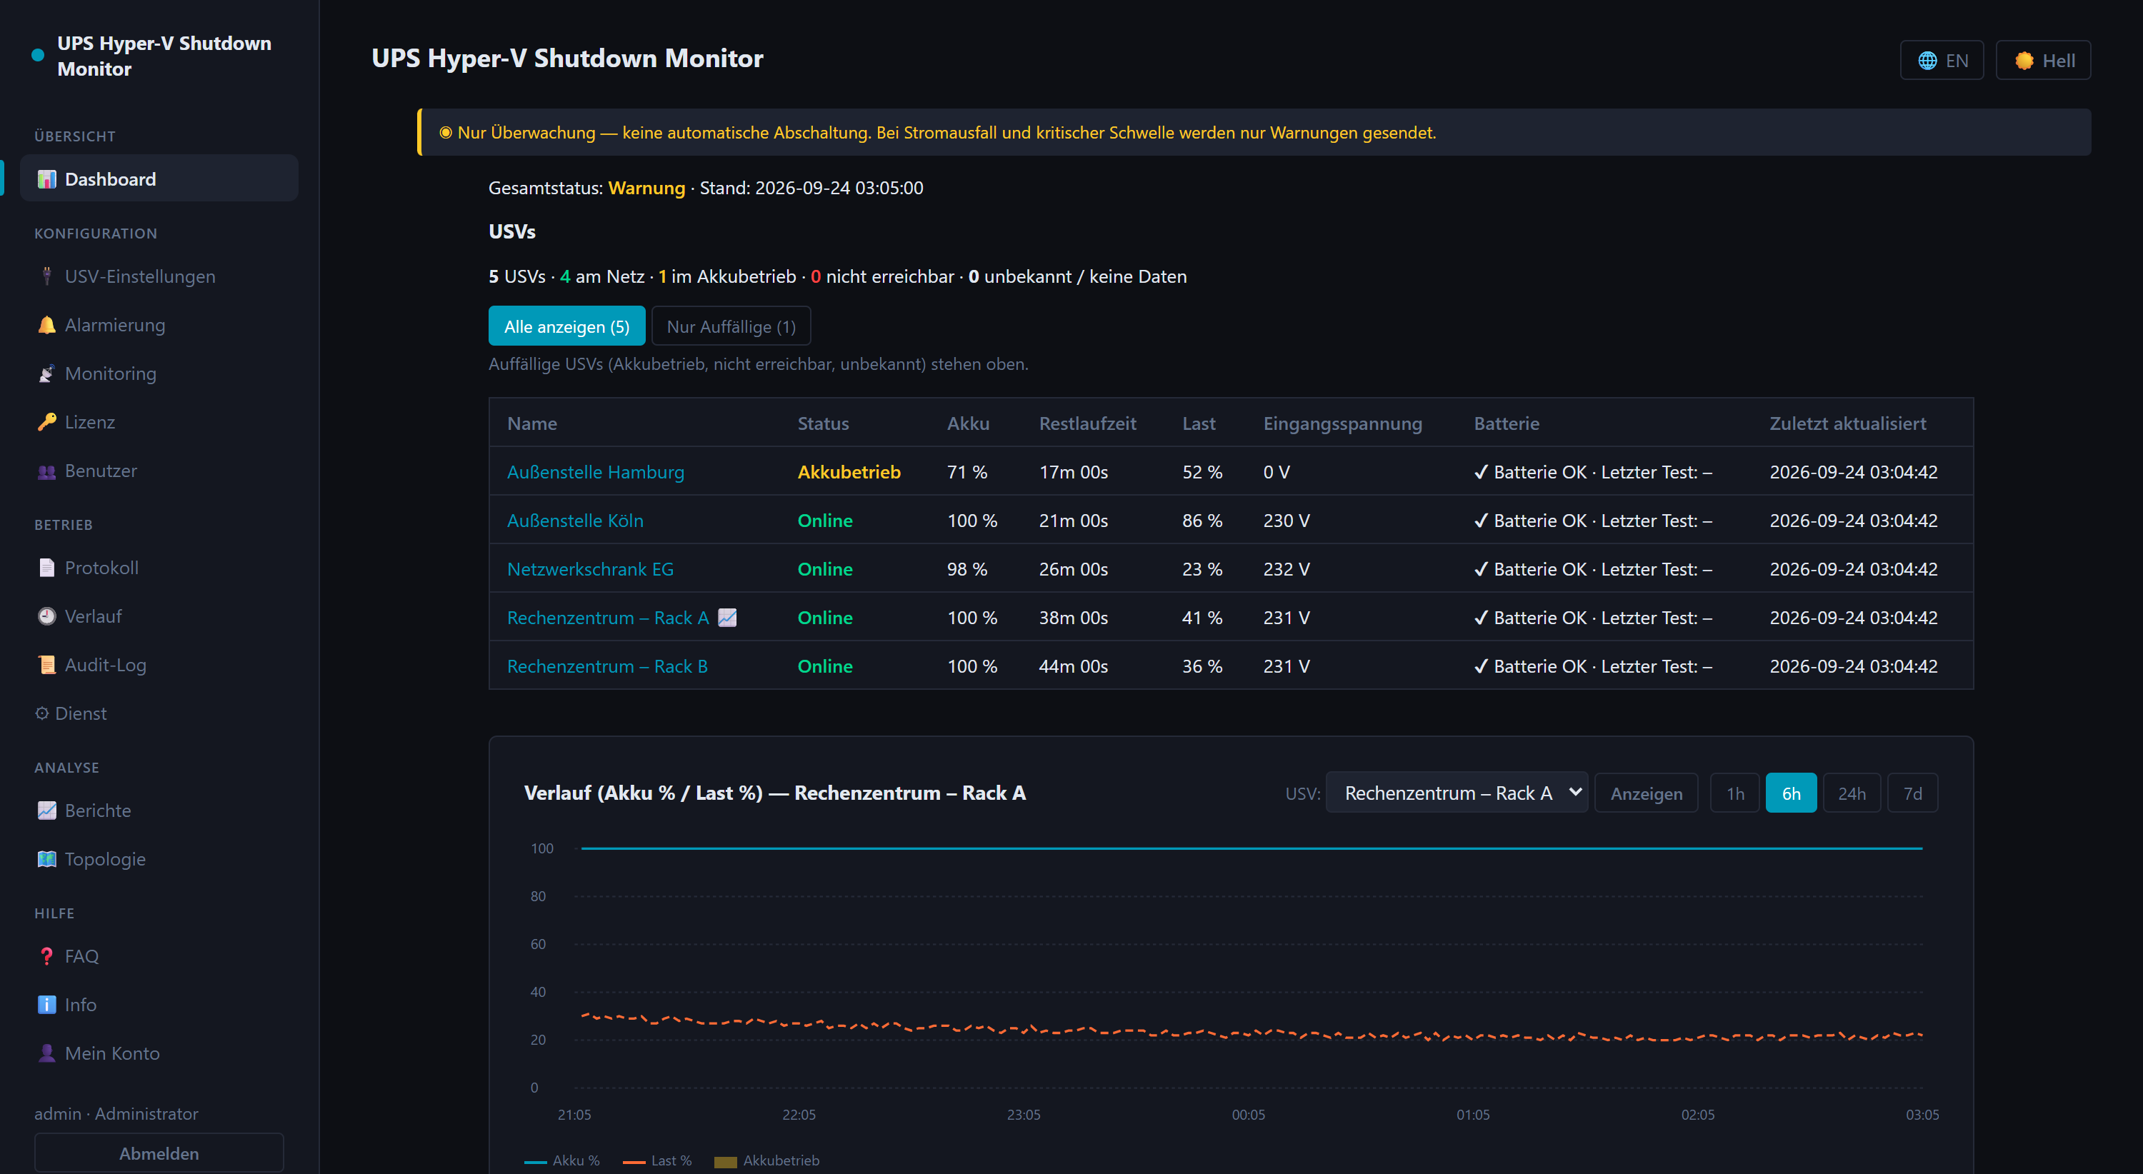Open the Rechenzentrum – Rack A link
Screen dimensions: 2143x1174
608,618
